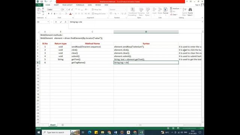Open Format as Table gallery
Viewport: 240px width, 135px height.
[x=141, y=12]
